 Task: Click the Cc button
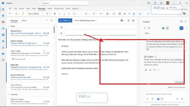pyautogui.click(x=62, y=33)
